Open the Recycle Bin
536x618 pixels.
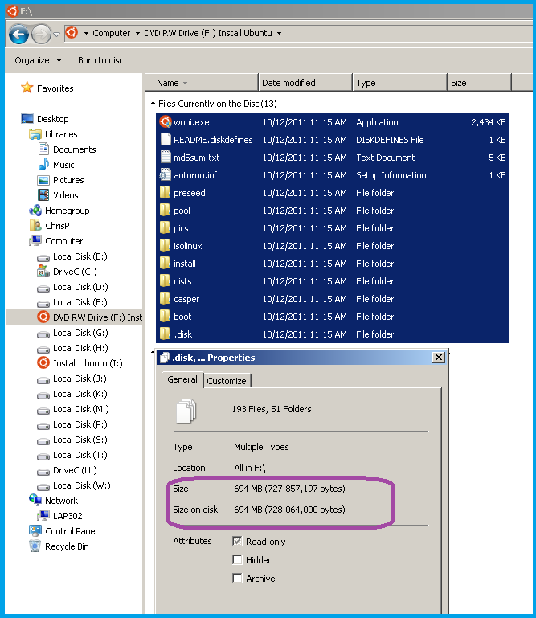pyautogui.click(x=67, y=546)
